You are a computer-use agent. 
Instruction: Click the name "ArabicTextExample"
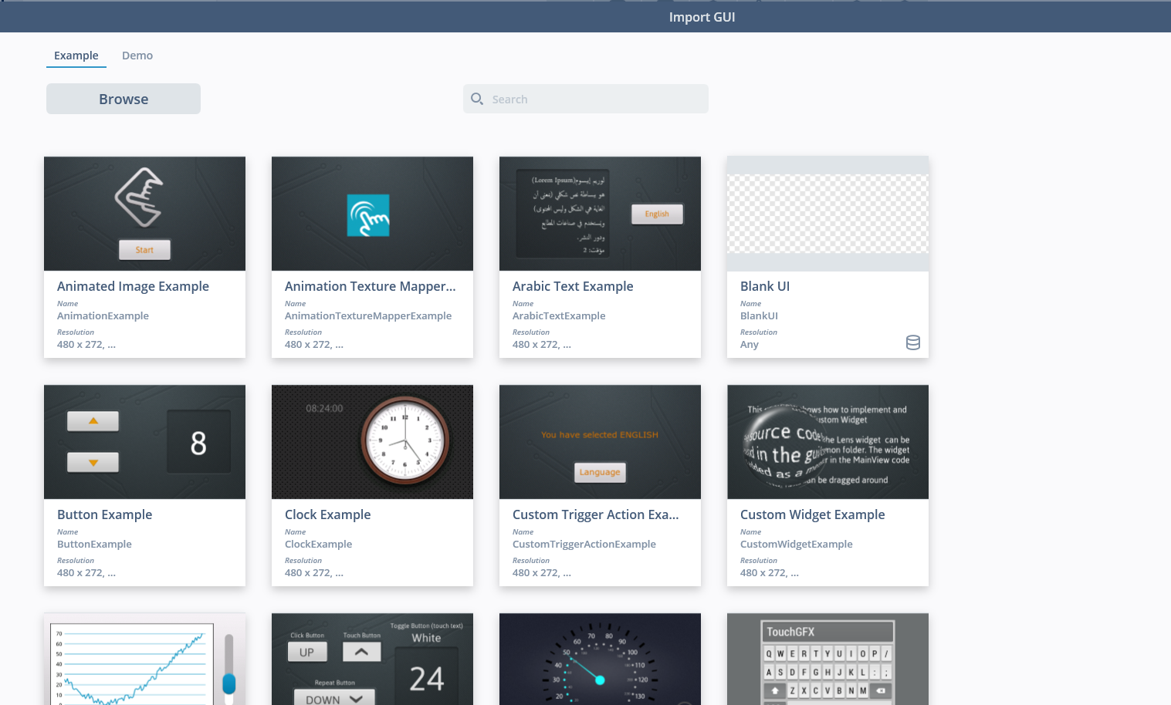[559, 315]
